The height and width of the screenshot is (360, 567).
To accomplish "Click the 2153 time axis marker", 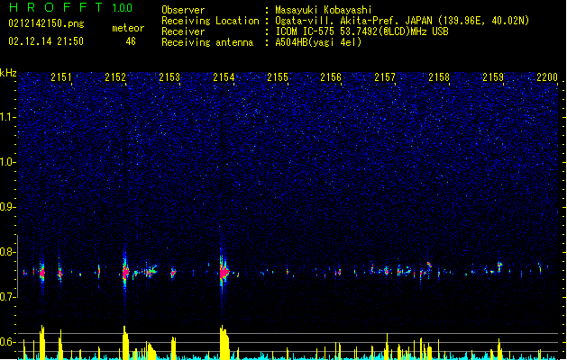I will coord(169,76).
